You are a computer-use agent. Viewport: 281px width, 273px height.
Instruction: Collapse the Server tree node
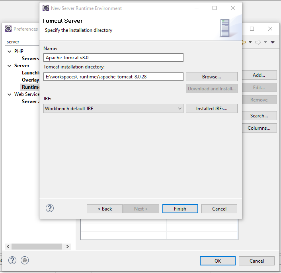click(x=9, y=66)
